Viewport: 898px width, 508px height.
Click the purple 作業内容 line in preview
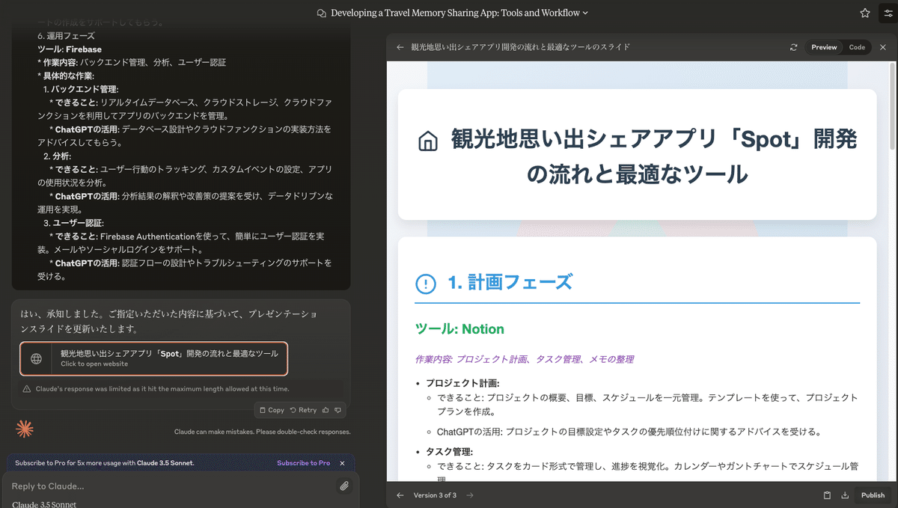coord(524,359)
